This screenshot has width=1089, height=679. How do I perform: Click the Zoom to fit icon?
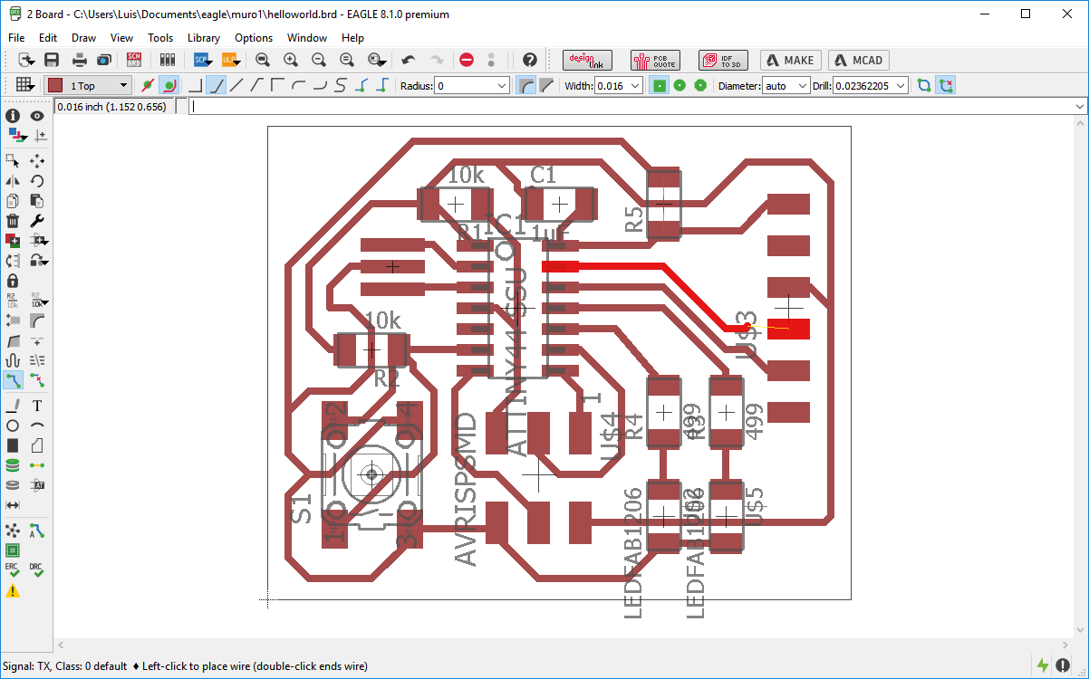[263, 60]
